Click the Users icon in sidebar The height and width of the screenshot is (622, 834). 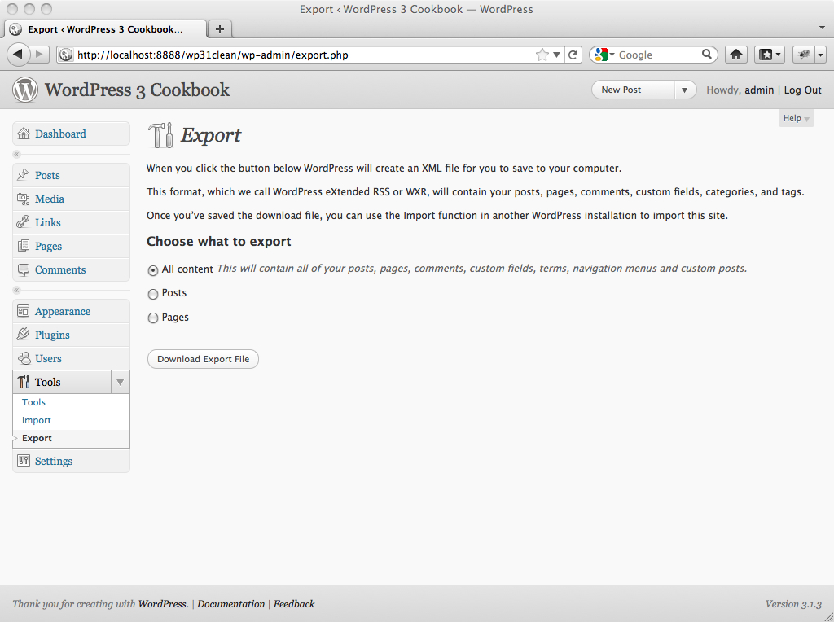[x=24, y=357]
